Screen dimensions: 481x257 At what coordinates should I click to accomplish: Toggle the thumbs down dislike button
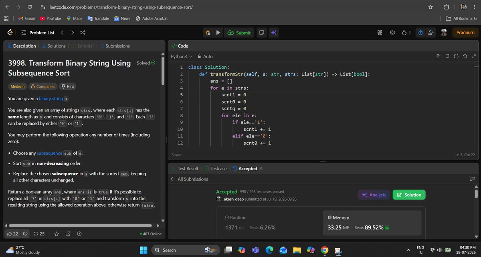pyautogui.click(x=25, y=234)
